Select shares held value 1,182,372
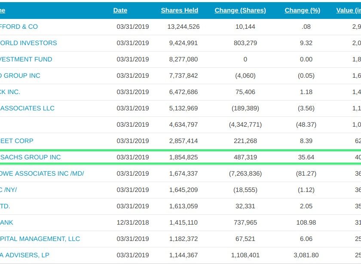Viewport: 361px width, 265px height. tap(184, 239)
